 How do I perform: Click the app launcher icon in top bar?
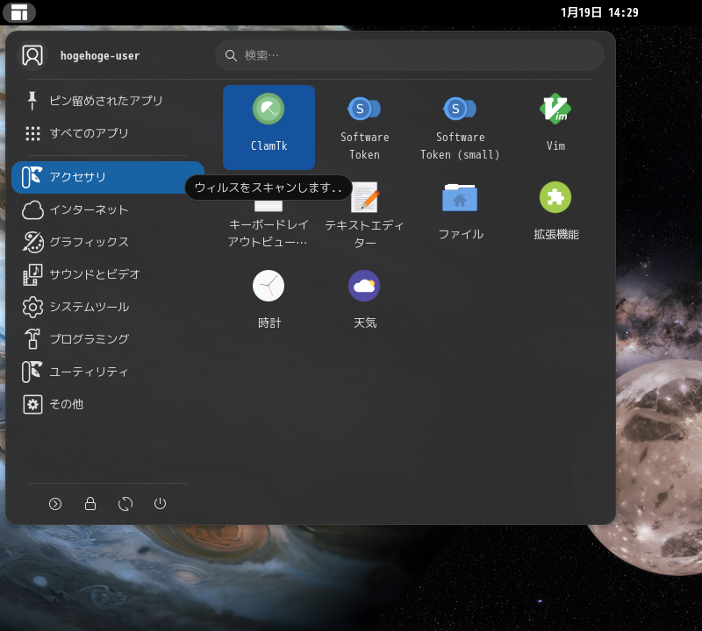point(19,12)
